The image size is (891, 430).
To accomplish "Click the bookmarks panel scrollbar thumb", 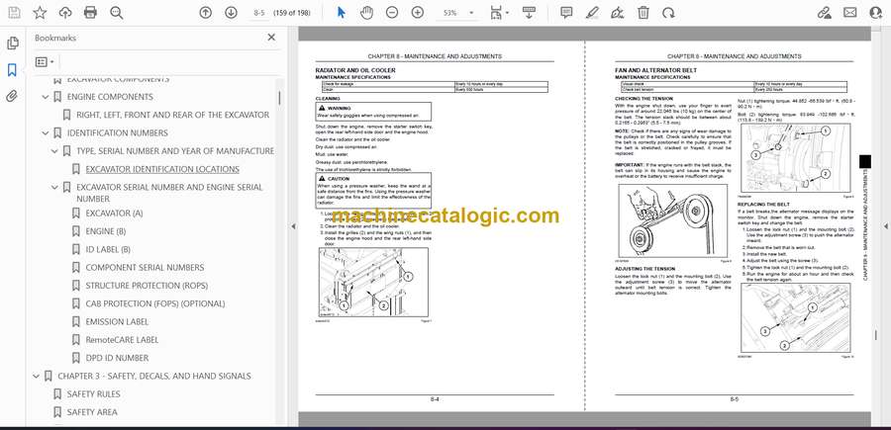I will coord(279,98).
